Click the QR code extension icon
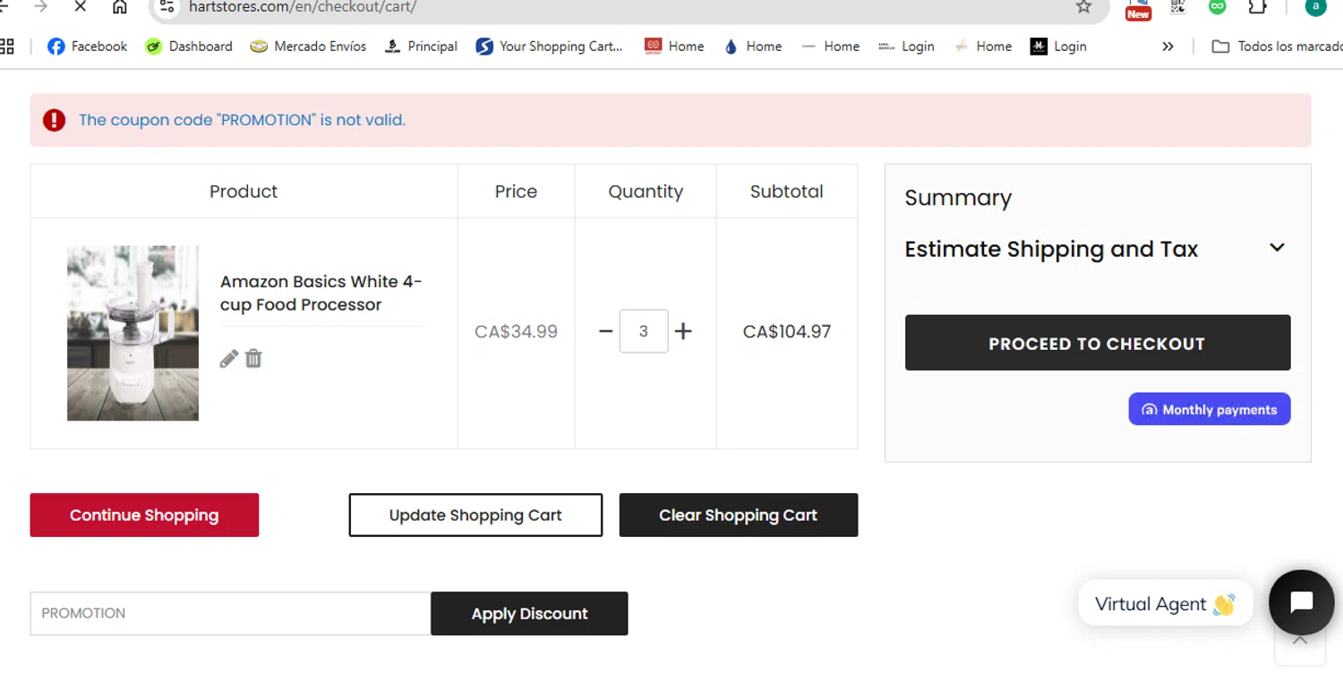Image resolution: width=1343 pixels, height=681 pixels. [1178, 7]
